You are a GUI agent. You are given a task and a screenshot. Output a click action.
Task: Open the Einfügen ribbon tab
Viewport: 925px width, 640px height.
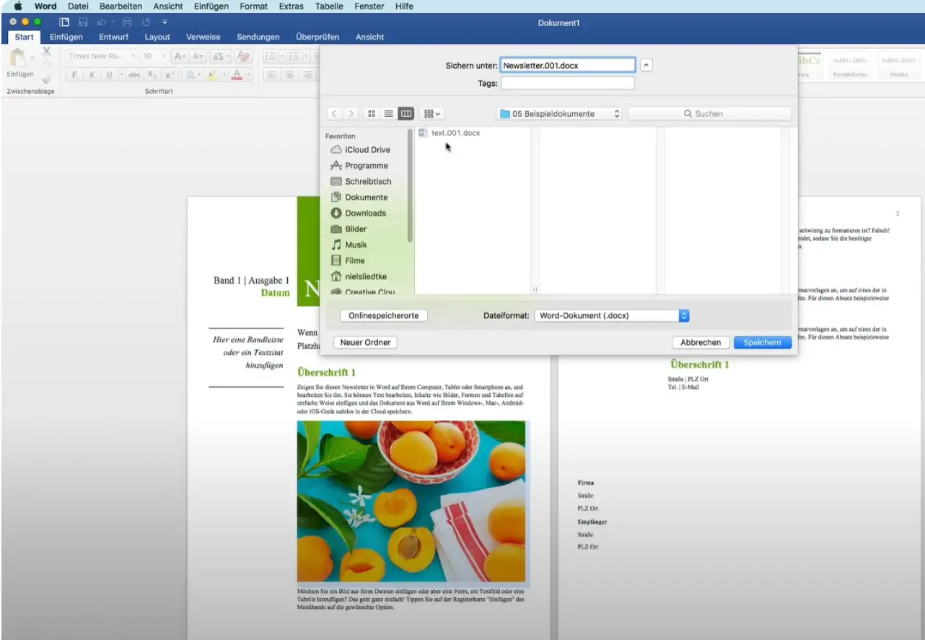pos(66,37)
